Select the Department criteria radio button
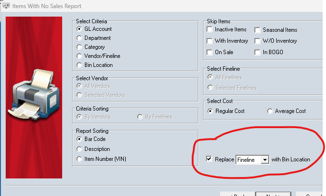This screenshot has height=196, width=326. [79, 38]
